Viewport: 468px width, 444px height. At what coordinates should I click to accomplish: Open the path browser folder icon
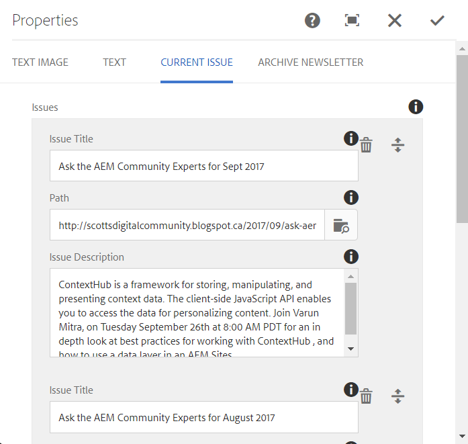point(341,226)
